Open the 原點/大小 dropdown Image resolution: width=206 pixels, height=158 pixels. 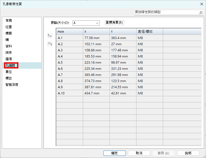[86, 23]
